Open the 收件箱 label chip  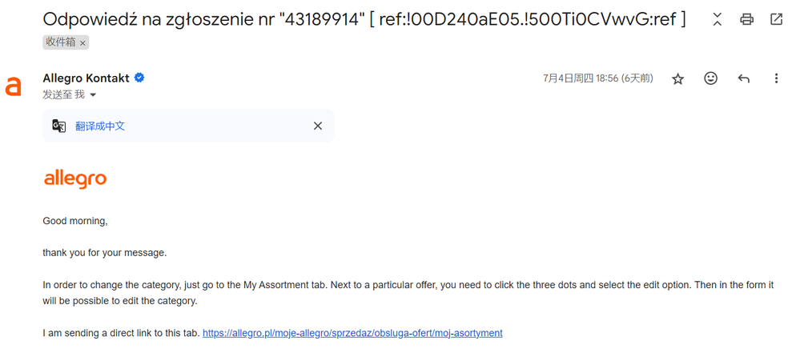61,42
